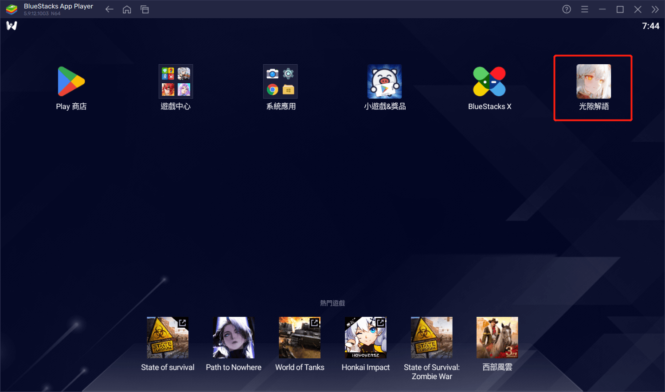Open State of survival game thumbnail
The image size is (665, 392).
(168, 338)
